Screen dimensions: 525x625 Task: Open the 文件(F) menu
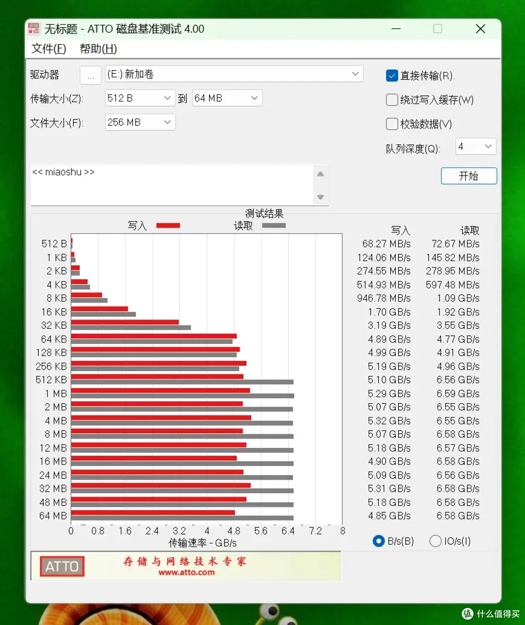[49, 49]
